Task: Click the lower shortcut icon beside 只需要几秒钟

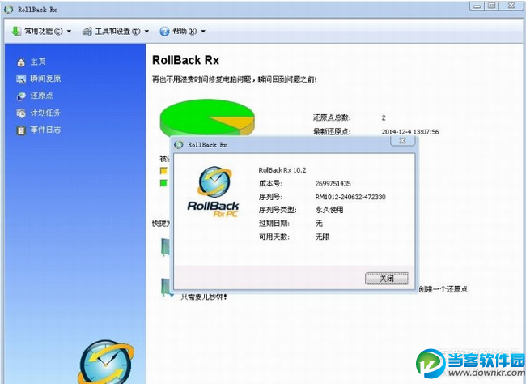Action: (167, 288)
